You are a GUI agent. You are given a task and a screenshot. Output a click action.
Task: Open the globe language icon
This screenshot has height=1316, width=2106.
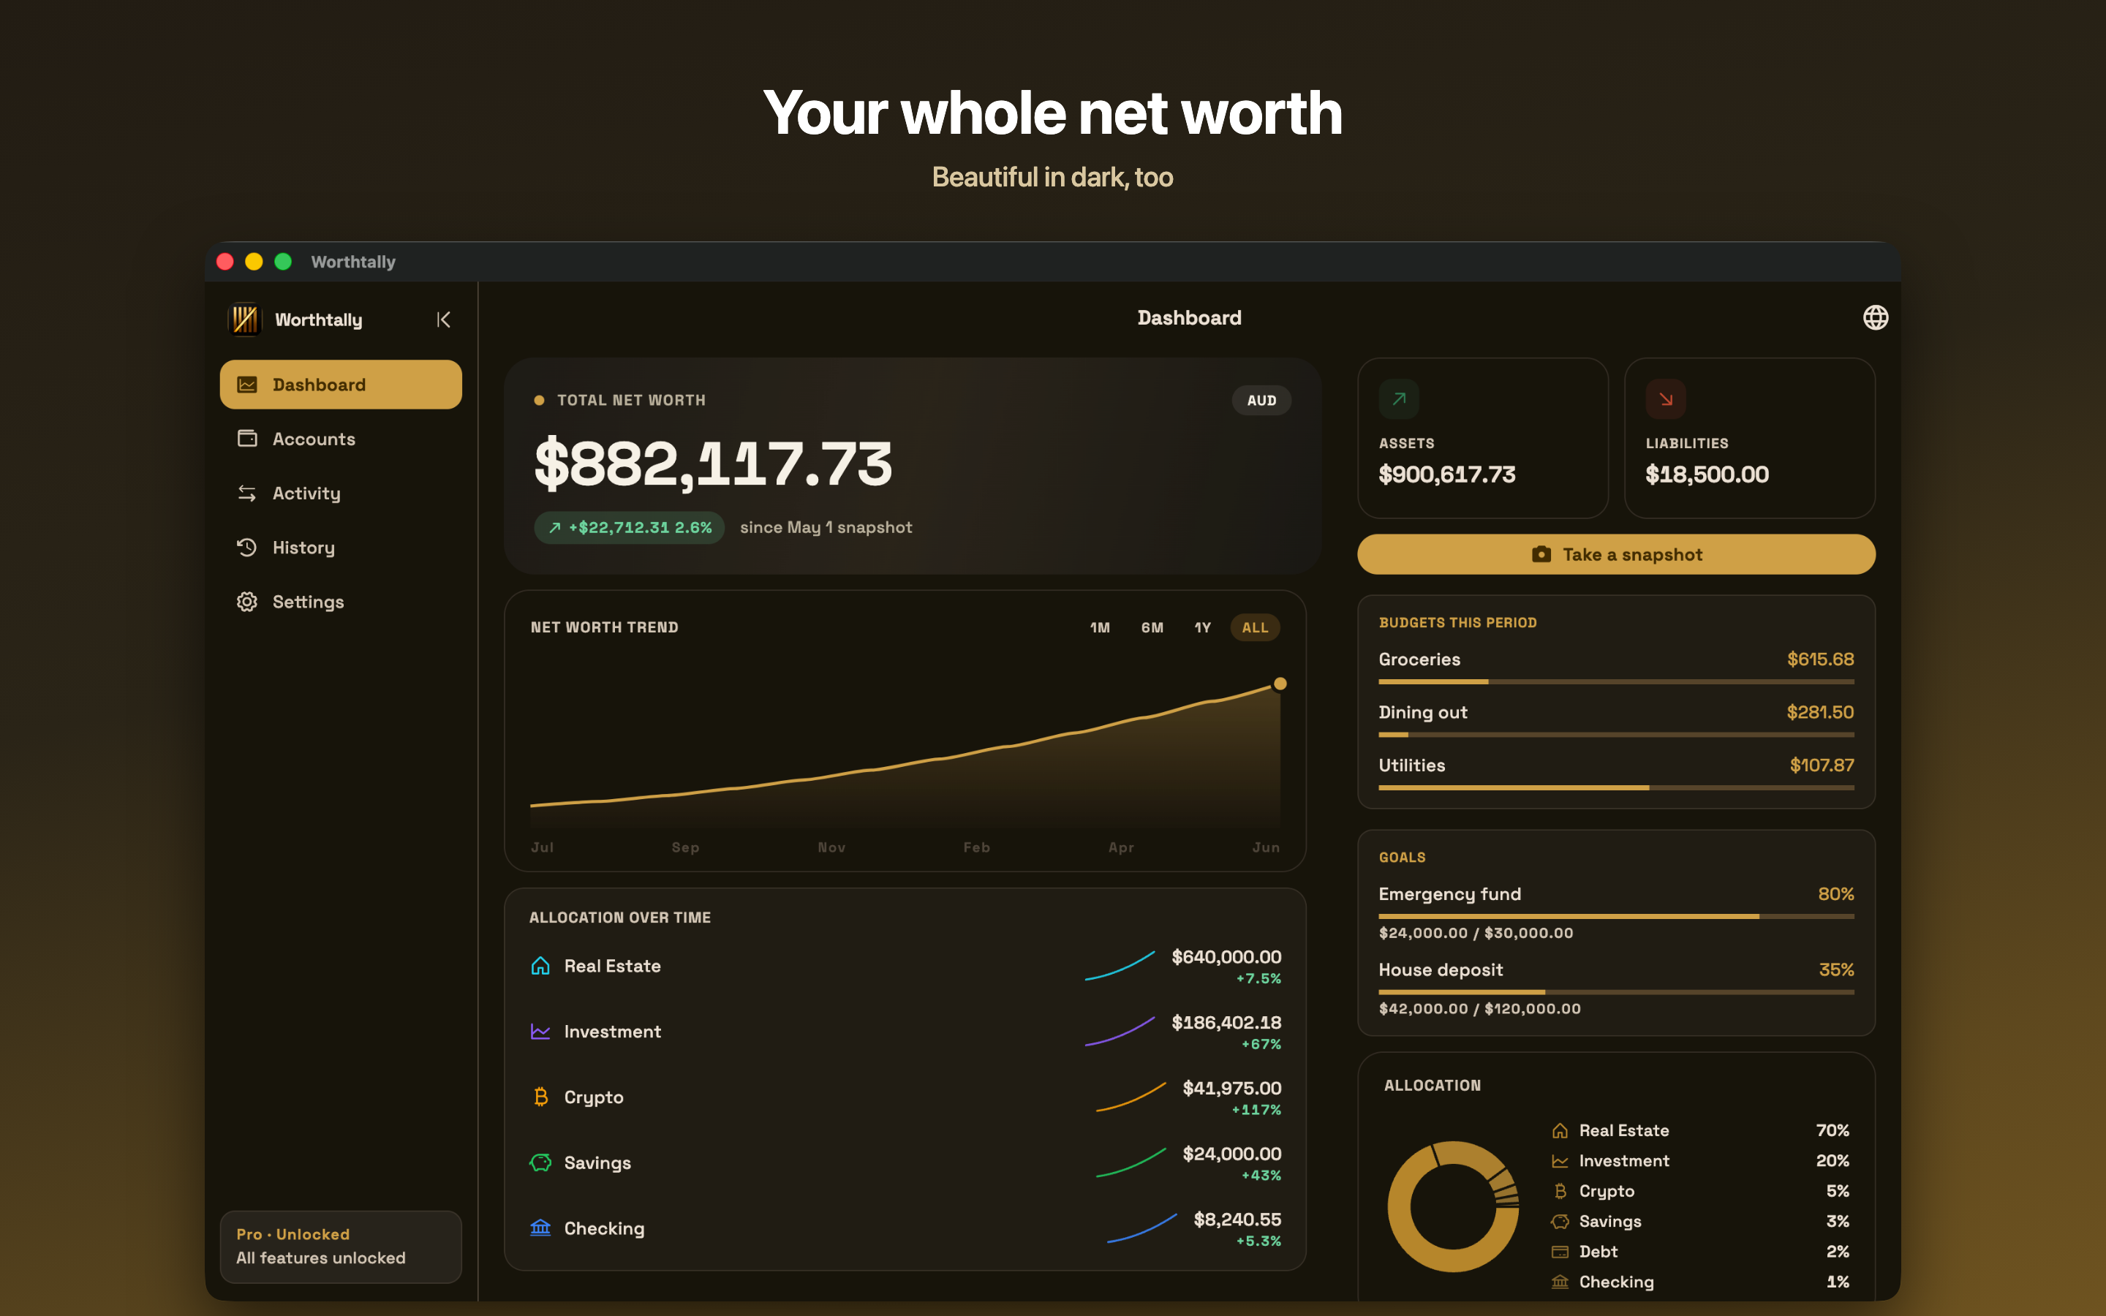(x=1874, y=318)
